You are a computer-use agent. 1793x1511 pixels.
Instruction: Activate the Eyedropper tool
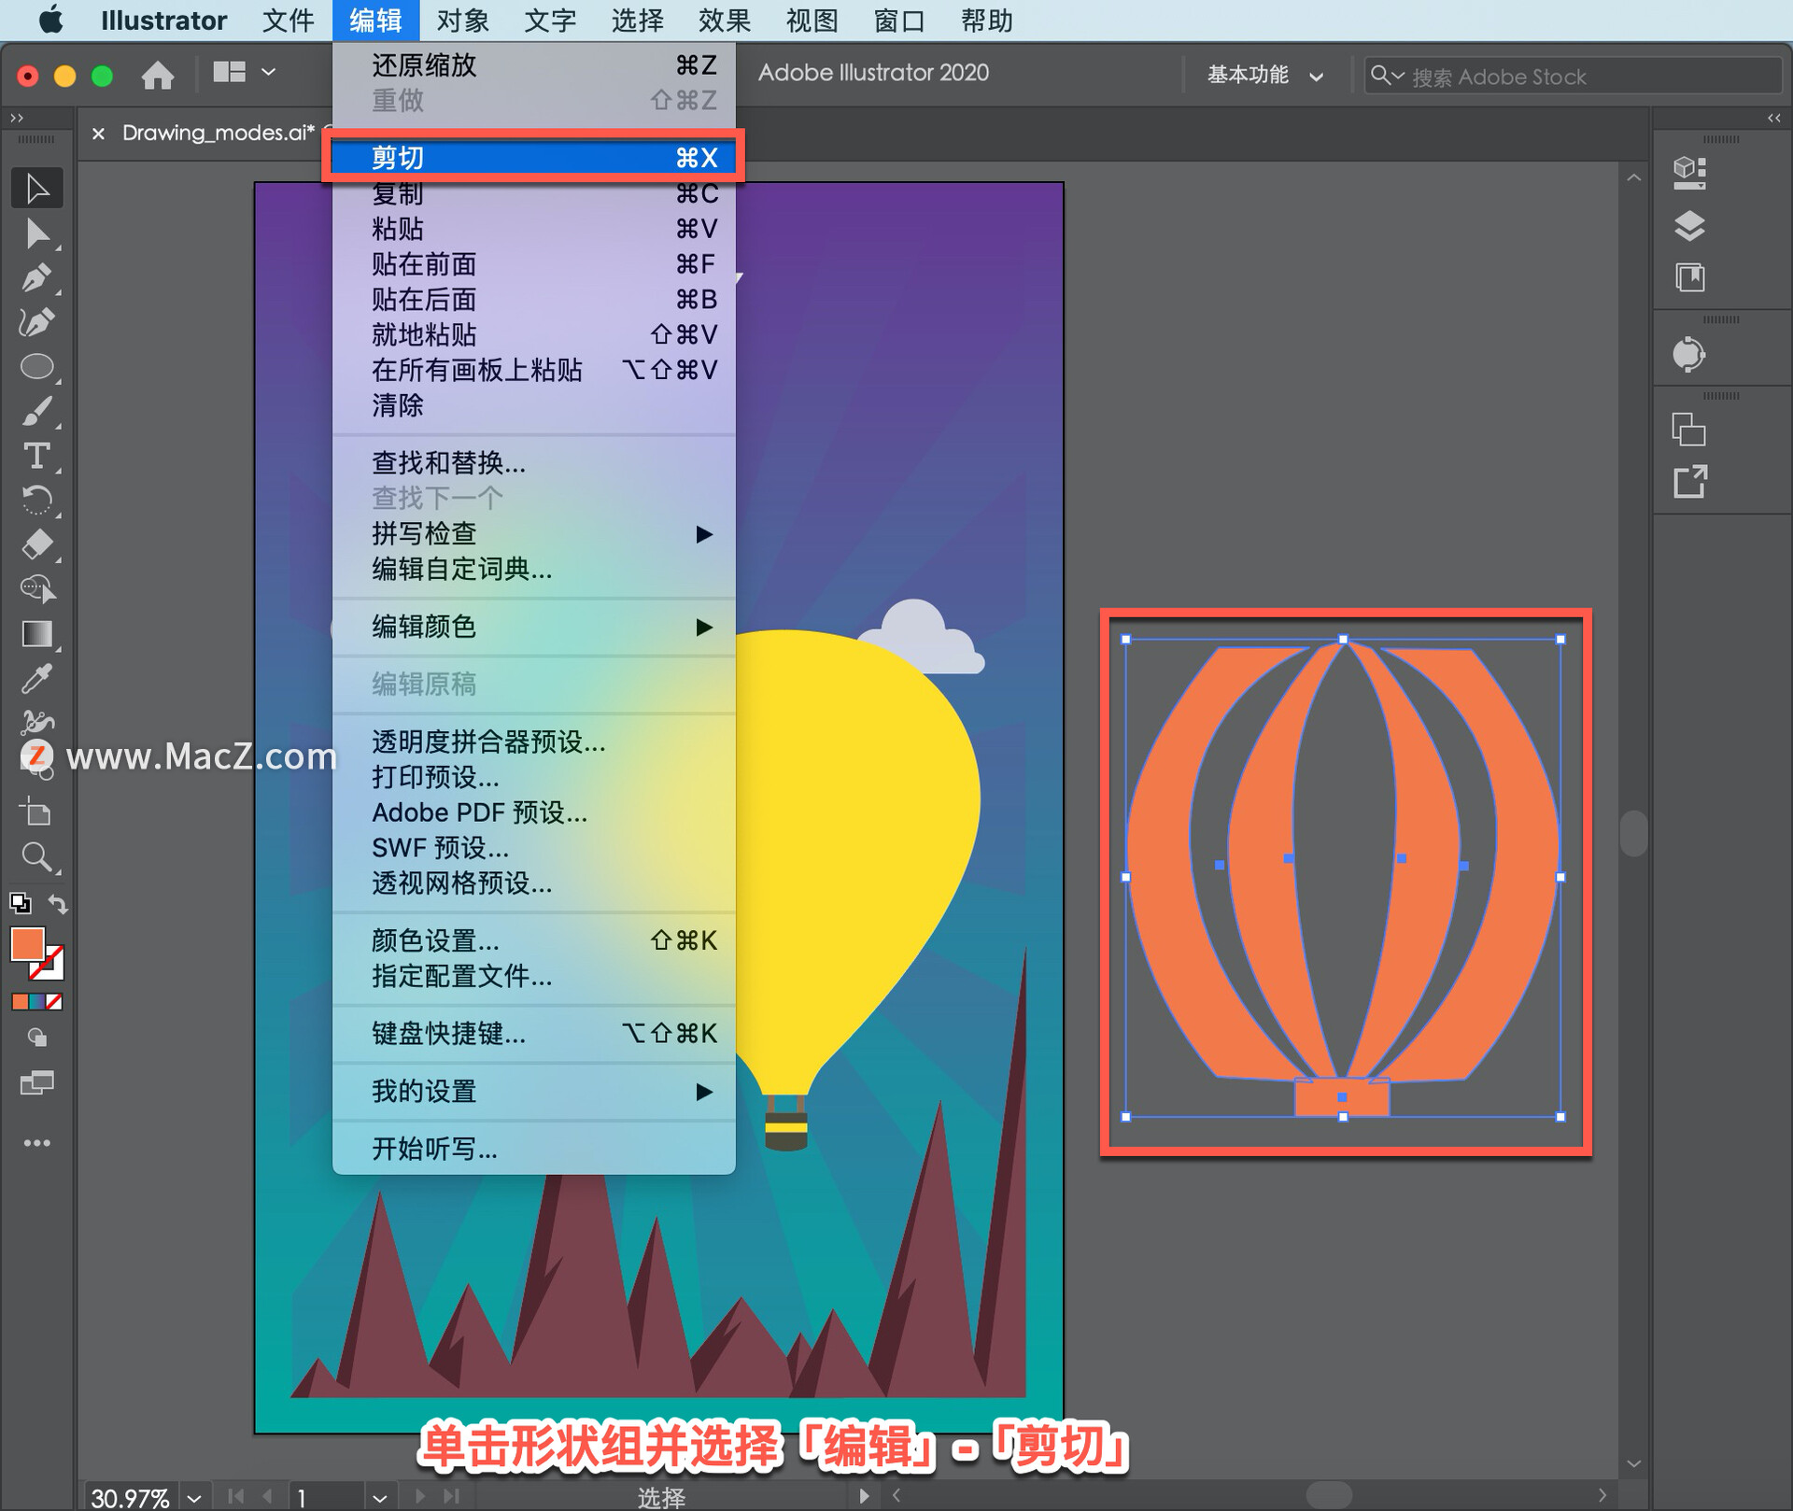coord(37,679)
